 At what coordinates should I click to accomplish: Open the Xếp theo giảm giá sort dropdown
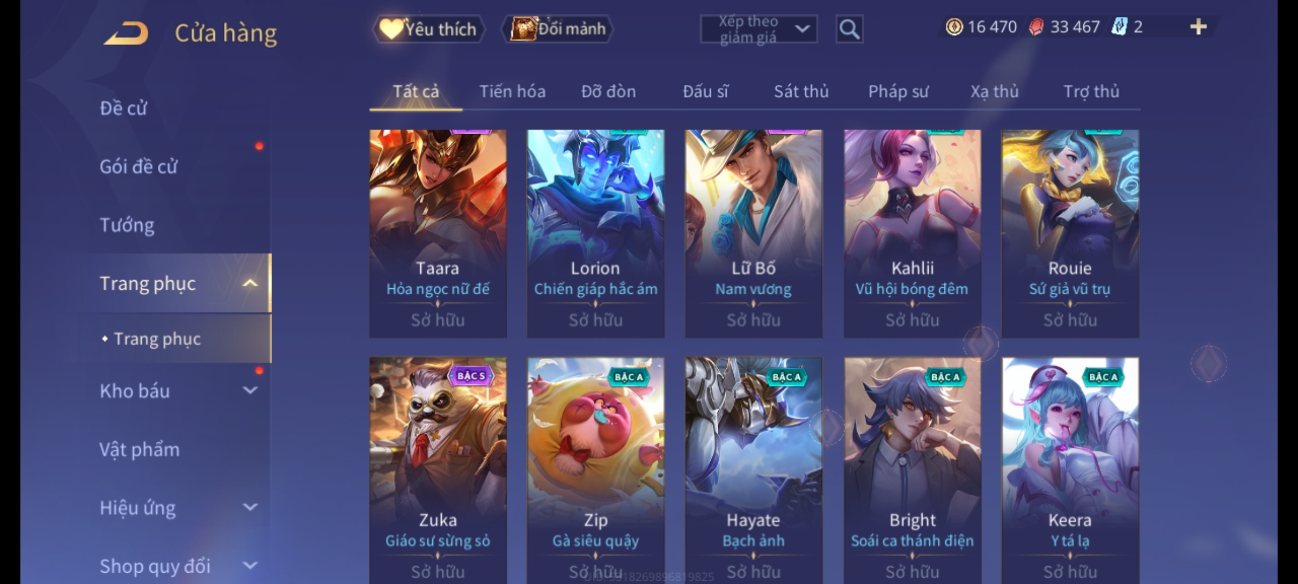(x=758, y=29)
